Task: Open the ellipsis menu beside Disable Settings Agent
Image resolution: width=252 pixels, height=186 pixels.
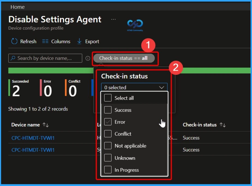Action: pos(113,19)
